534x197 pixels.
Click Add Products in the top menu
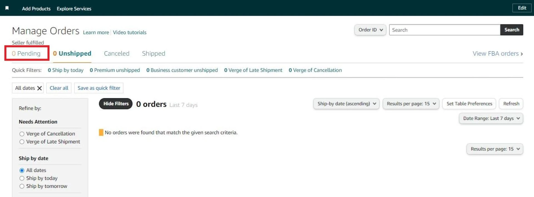[36, 9]
